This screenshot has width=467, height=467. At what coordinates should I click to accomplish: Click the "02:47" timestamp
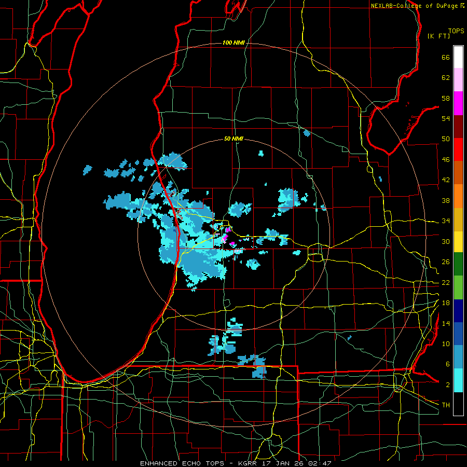point(320,463)
